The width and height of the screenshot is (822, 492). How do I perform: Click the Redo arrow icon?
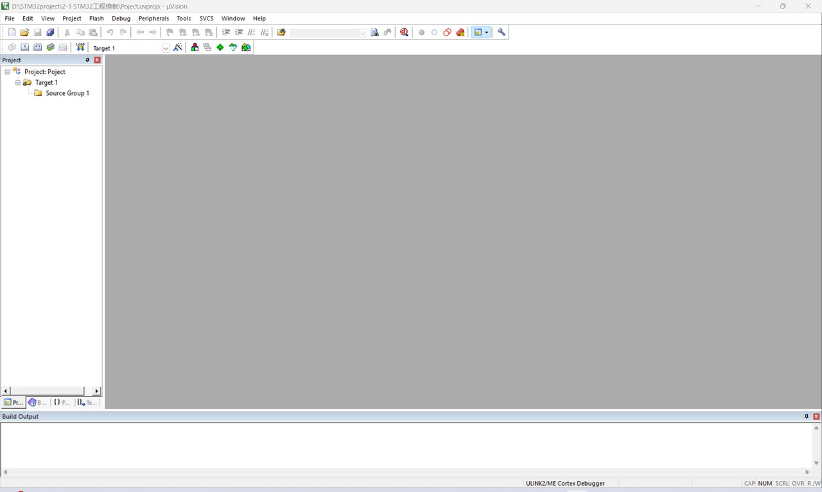point(123,32)
